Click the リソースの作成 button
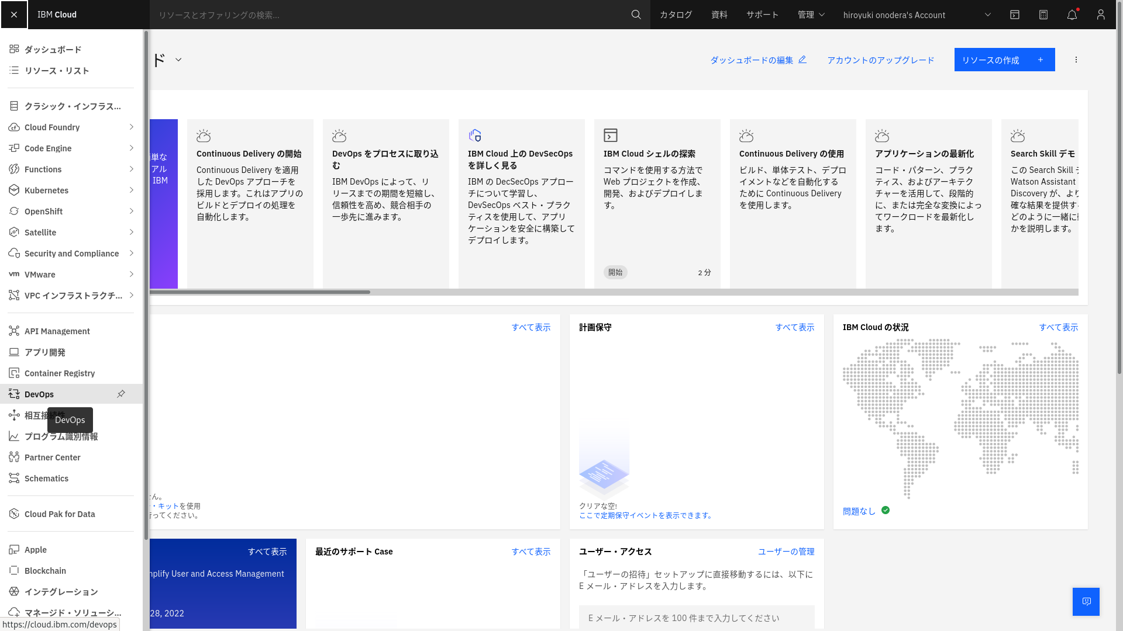1123x631 pixels. tap(1004, 59)
